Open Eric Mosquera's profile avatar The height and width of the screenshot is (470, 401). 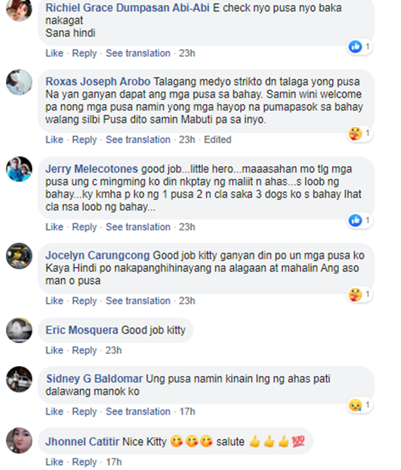click(19, 330)
